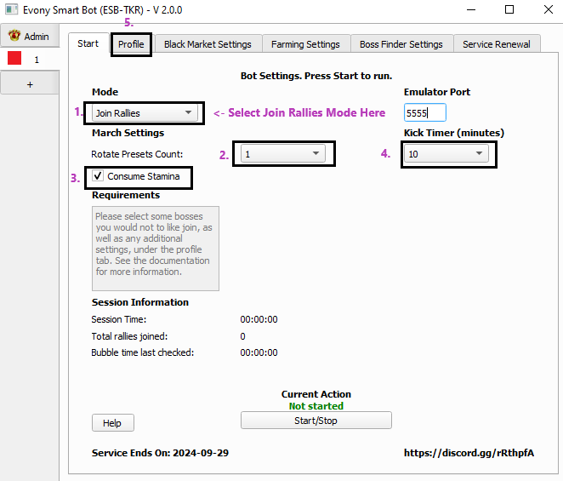
Task: Select the red status square for profile 1
Action: (14, 60)
